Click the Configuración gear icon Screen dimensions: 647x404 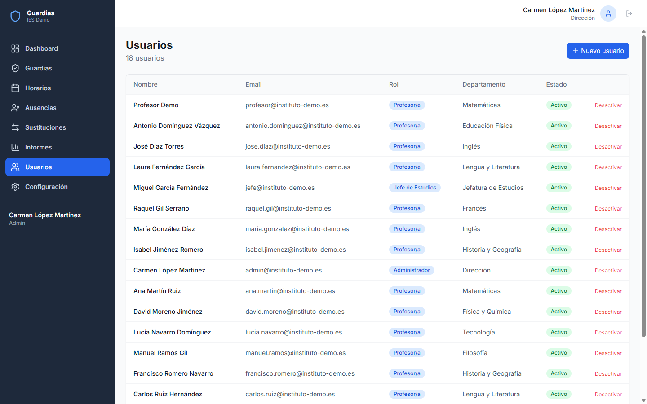click(x=15, y=187)
